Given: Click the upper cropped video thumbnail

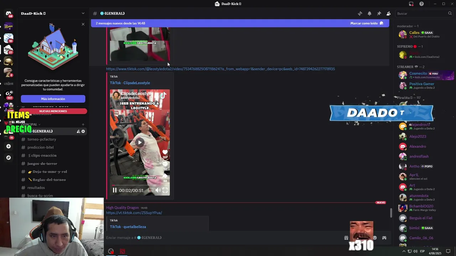Looking at the screenshot, I should 140,44.
